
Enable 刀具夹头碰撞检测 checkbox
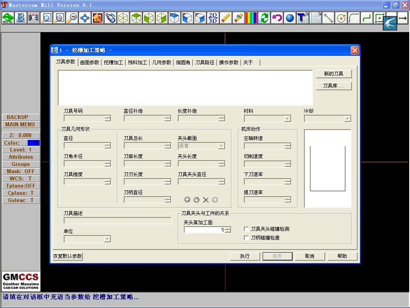[246, 229]
